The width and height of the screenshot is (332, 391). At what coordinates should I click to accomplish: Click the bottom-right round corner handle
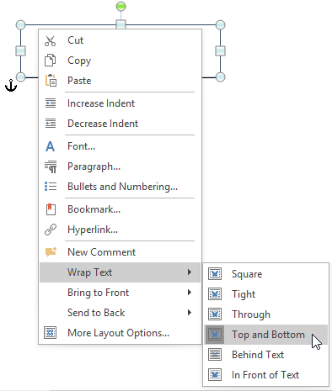pyautogui.click(x=221, y=77)
